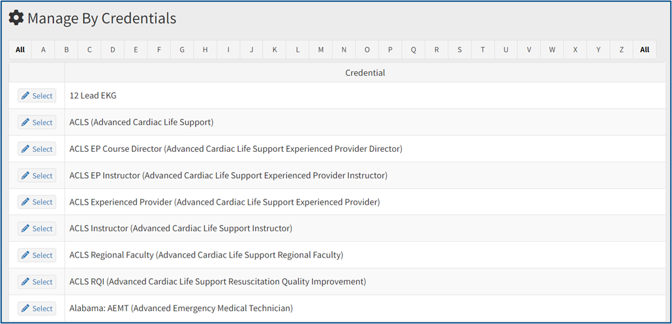The image size is (672, 324).
Task: Click the rightmost All filter tab
Action: (645, 50)
